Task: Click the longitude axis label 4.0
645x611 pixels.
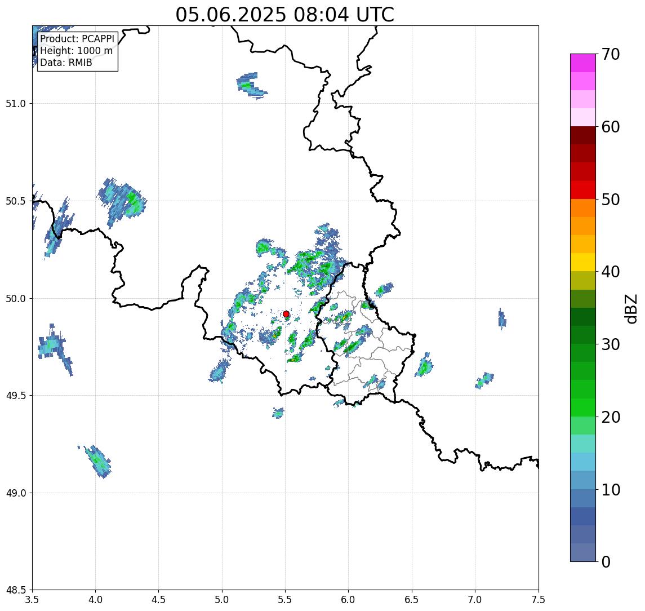Action: click(95, 600)
